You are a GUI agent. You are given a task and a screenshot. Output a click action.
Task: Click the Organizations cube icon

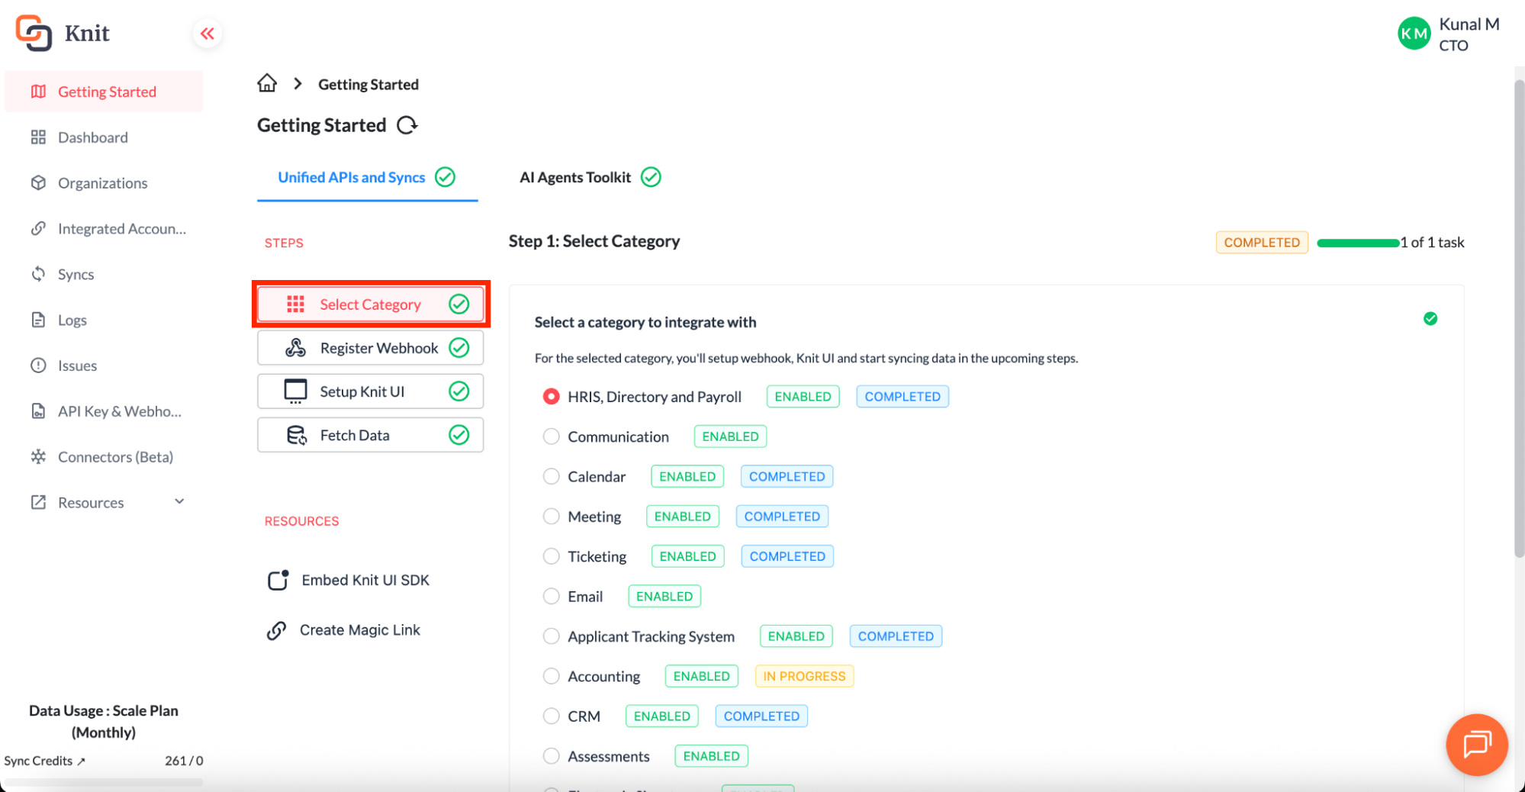38,183
